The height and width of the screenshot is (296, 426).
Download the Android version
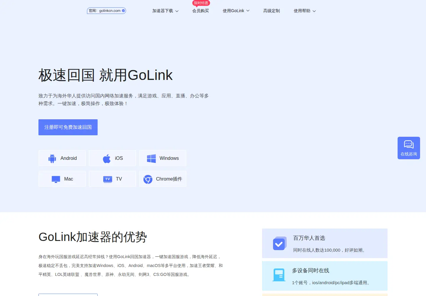(62, 158)
